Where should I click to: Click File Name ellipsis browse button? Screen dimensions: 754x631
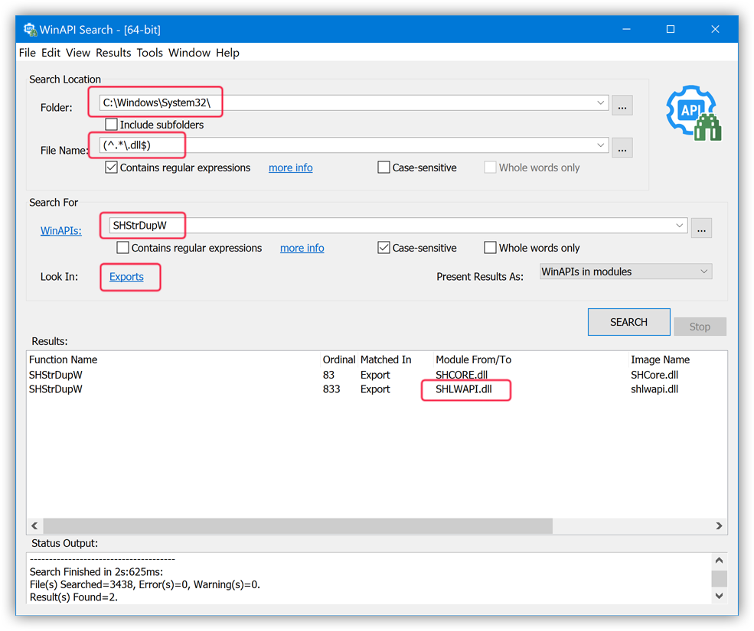tap(622, 148)
